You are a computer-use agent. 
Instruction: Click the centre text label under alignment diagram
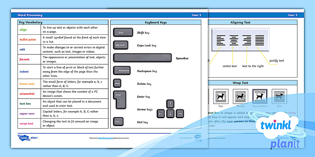click(x=229, y=66)
